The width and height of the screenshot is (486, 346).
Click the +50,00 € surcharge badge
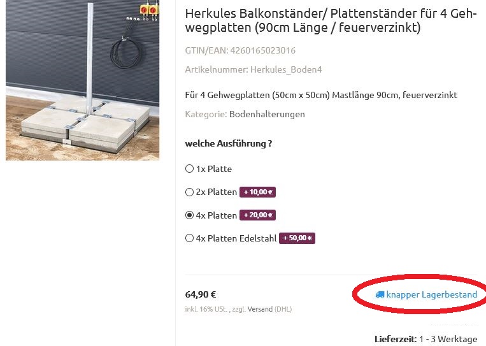pyautogui.click(x=297, y=238)
